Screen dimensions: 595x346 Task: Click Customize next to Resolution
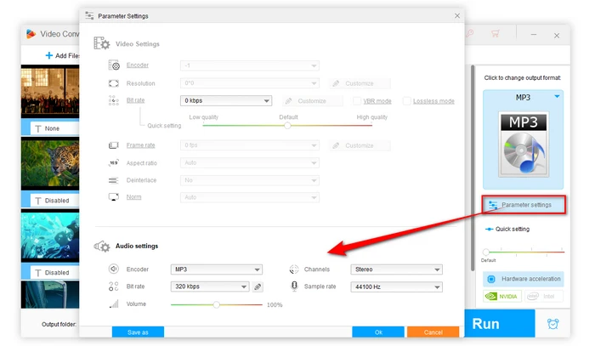point(360,83)
